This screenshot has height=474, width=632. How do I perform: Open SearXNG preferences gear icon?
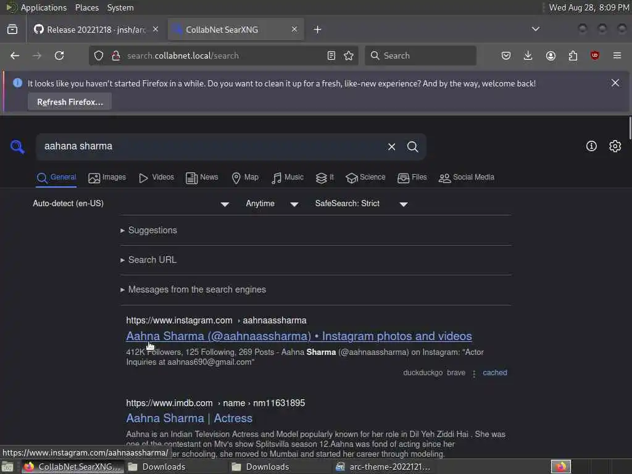point(615,146)
